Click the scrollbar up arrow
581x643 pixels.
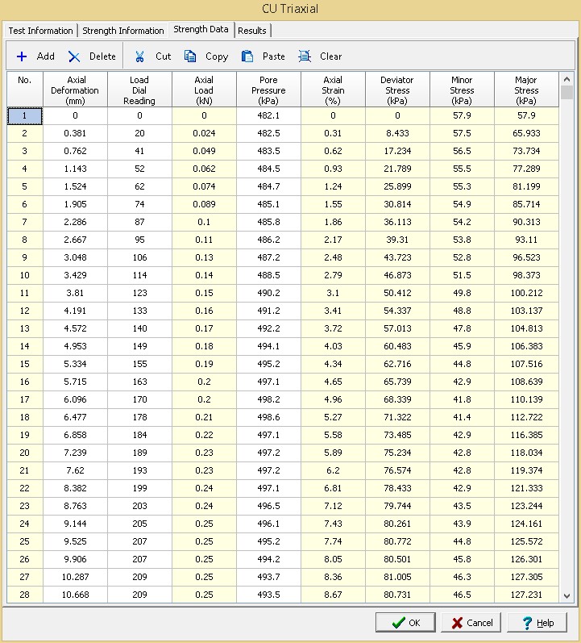(566, 80)
